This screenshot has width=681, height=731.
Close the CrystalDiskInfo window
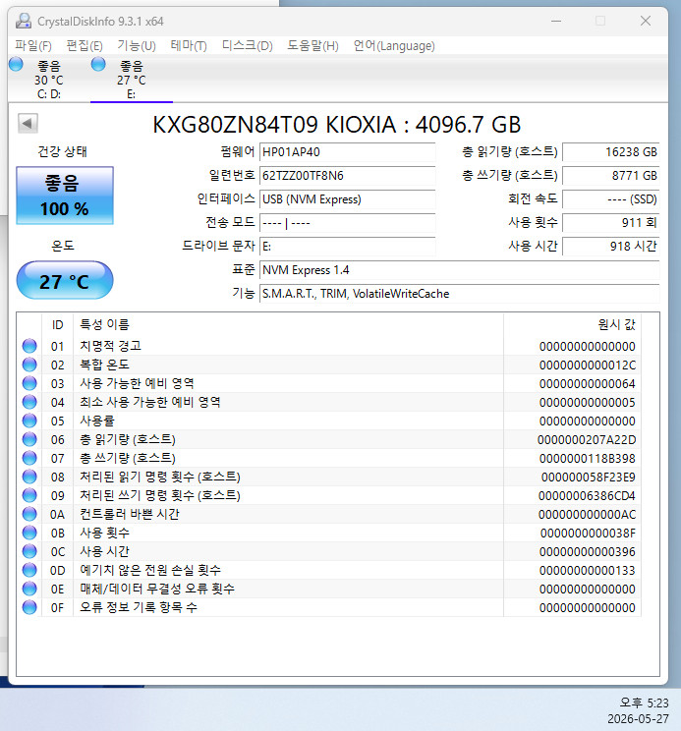tap(645, 21)
